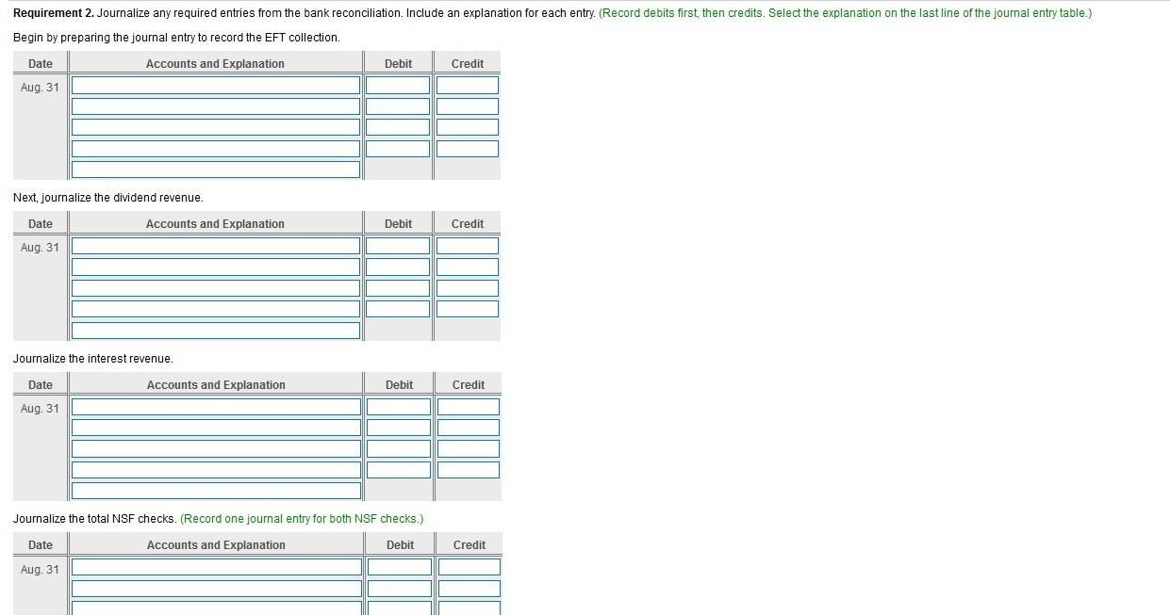Select first account line of interest revenue entry
1170x615 pixels.
[217, 407]
